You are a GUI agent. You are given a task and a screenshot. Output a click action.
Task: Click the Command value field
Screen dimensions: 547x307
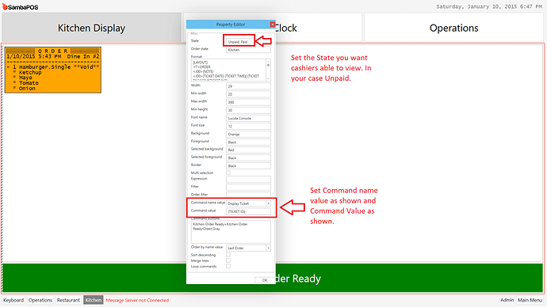[x=248, y=211]
